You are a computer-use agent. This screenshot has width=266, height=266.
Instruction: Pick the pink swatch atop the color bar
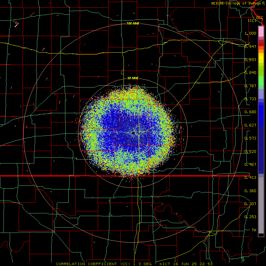coord(261,32)
